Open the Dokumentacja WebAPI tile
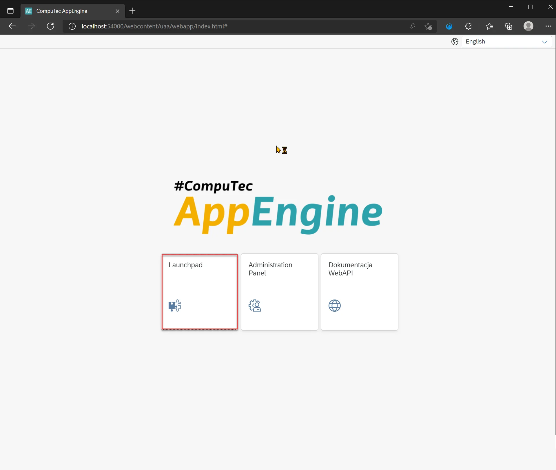Screen dimensions: 556x470 359,291
